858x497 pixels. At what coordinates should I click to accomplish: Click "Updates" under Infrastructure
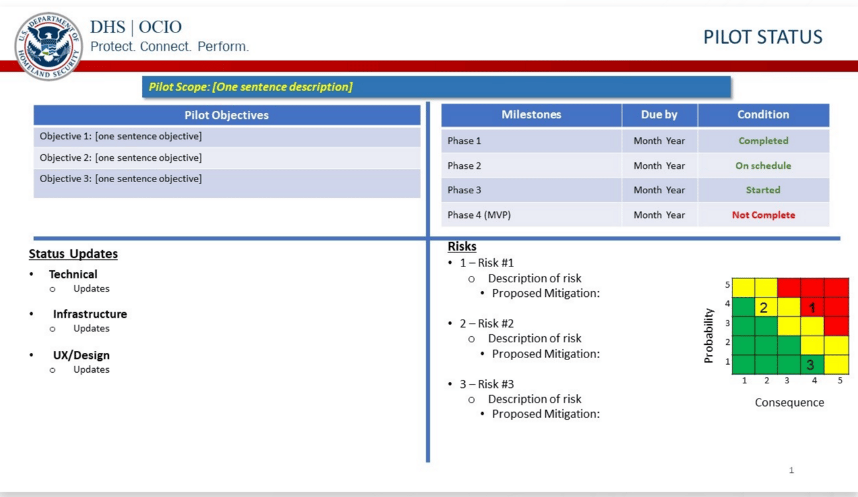pyautogui.click(x=92, y=328)
